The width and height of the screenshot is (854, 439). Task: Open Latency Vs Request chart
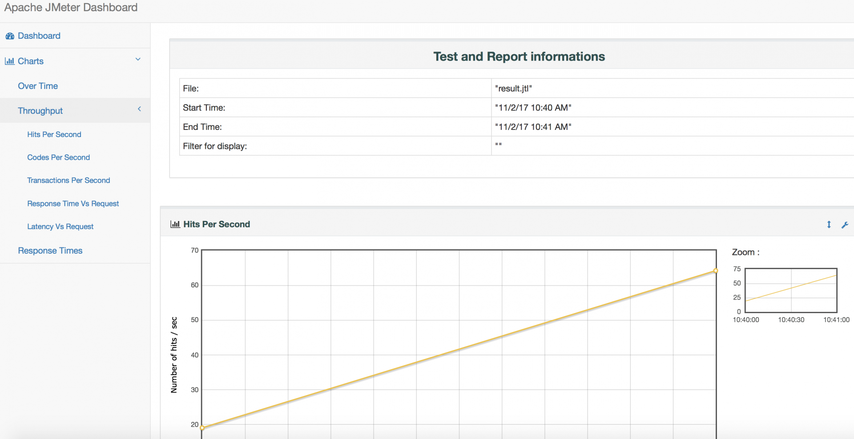coord(60,226)
